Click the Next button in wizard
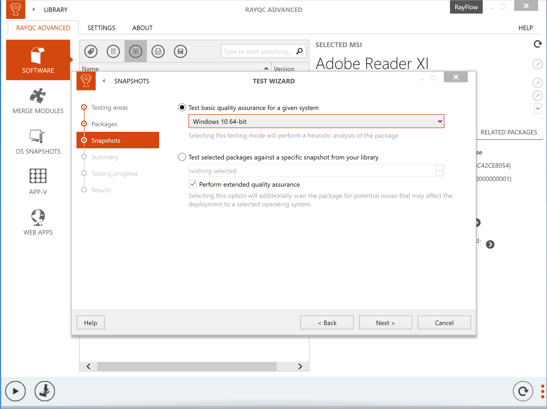This screenshot has height=409, width=547. 386,323
